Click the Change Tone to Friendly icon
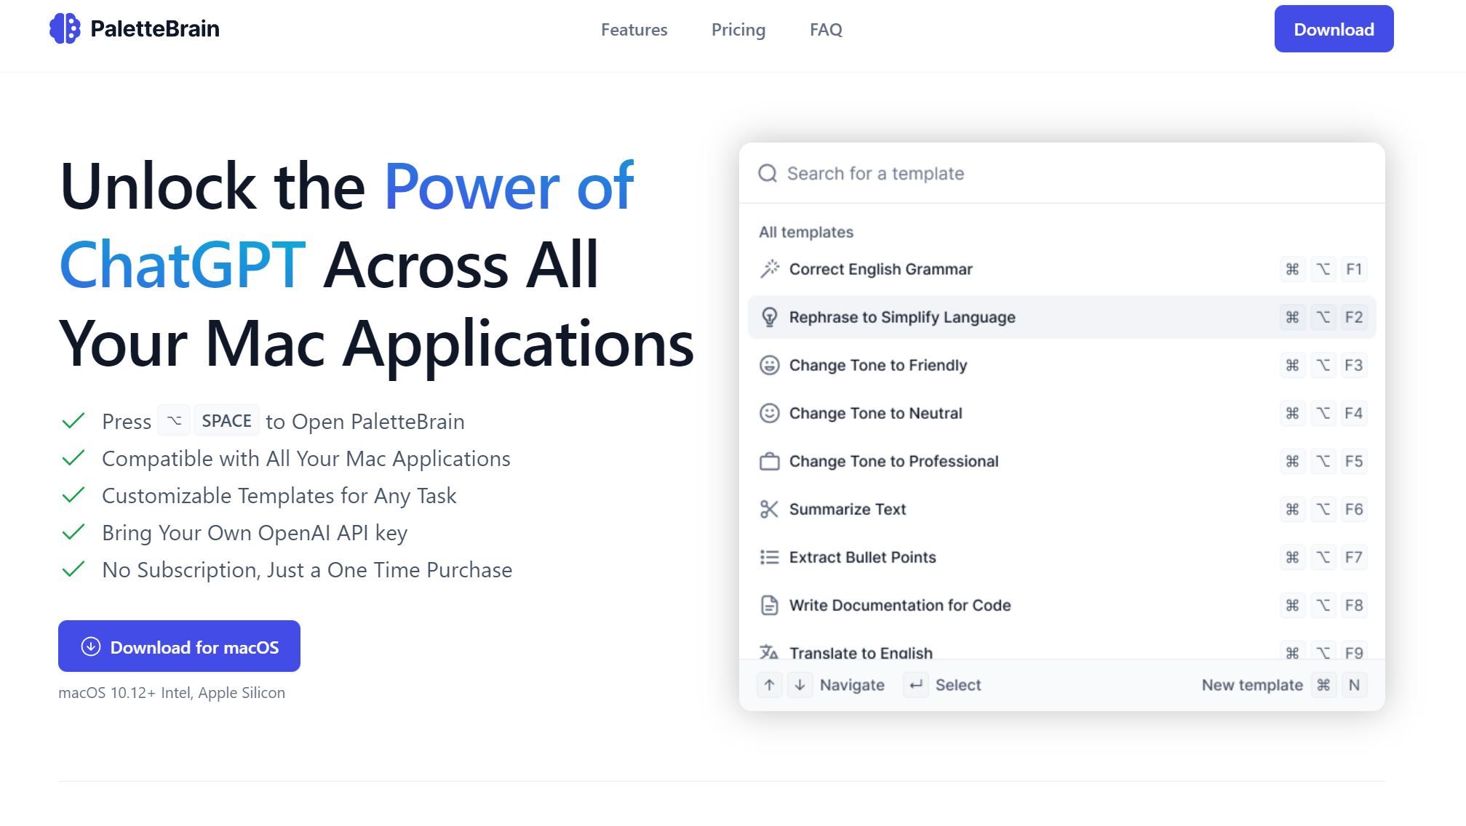This screenshot has height=826, width=1466. (x=768, y=364)
